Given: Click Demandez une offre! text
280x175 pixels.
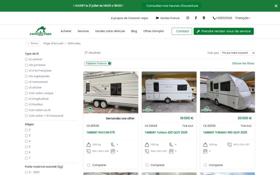Looking at the screenshot, I should click(x=120, y=118).
